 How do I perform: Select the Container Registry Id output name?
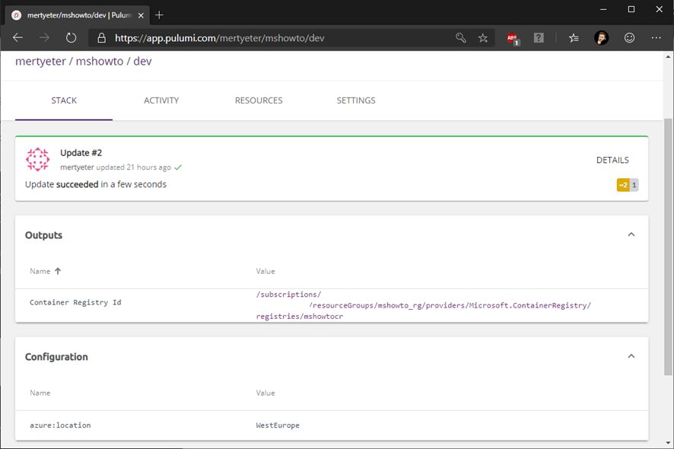coord(75,302)
